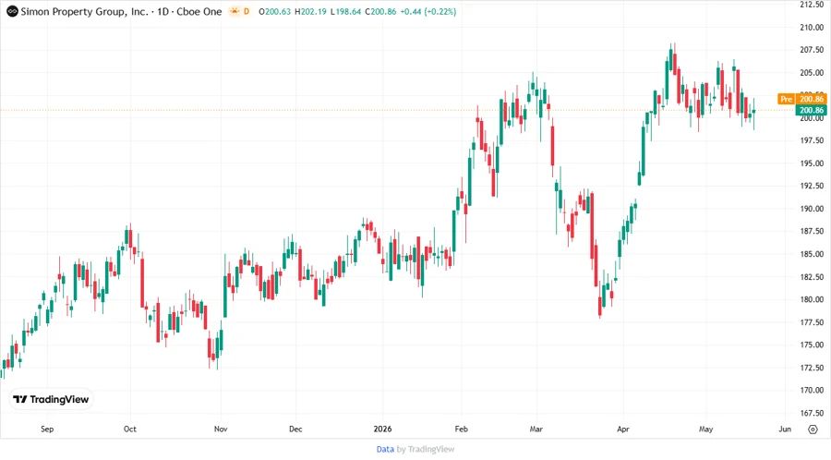This screenshot has height=460, width=831.
Task: Click the 2026 label on time axis
Action: tap(382, 430)
